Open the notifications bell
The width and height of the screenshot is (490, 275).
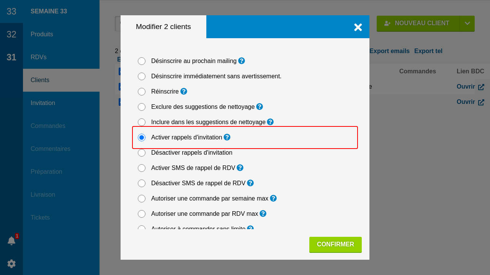coord(11,241)
